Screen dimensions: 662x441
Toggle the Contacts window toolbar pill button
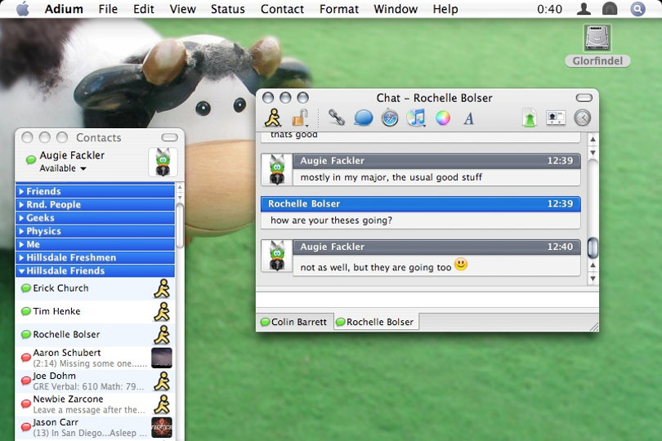(x=170, y=137)
